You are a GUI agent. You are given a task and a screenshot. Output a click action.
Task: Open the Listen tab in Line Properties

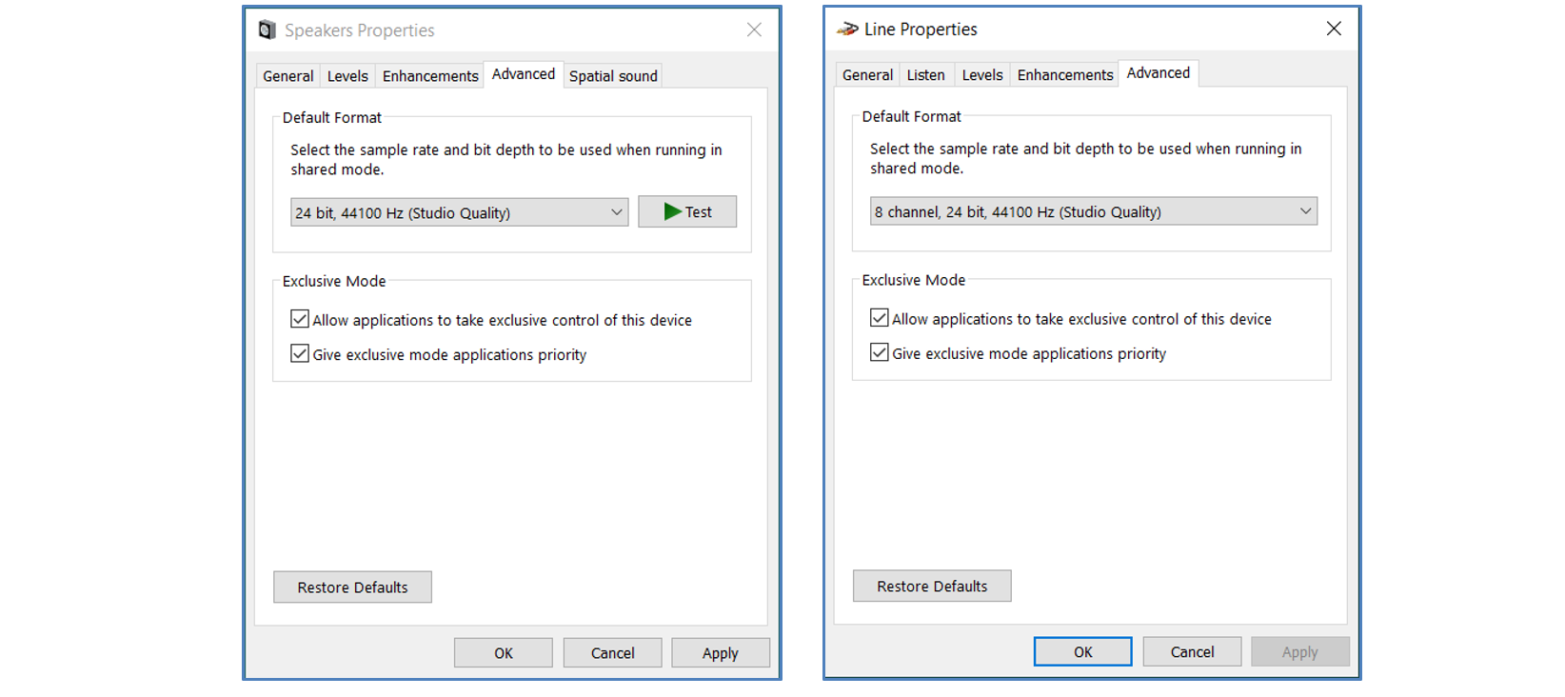click(x=925, y=75)
